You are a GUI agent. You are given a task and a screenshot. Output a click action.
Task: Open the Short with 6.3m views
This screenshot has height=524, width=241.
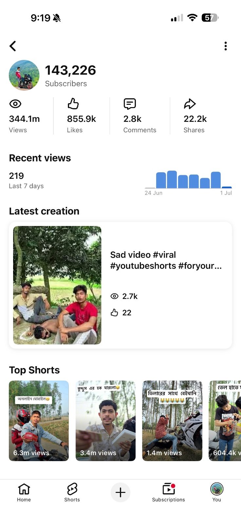point(39,421)
